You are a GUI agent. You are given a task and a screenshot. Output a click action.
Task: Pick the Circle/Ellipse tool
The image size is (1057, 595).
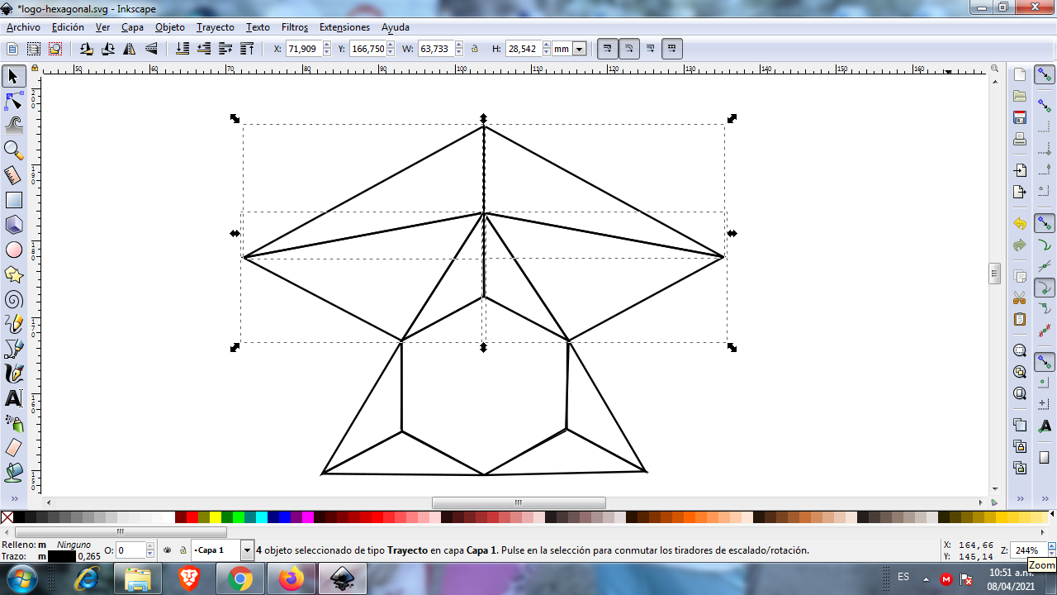13,250
